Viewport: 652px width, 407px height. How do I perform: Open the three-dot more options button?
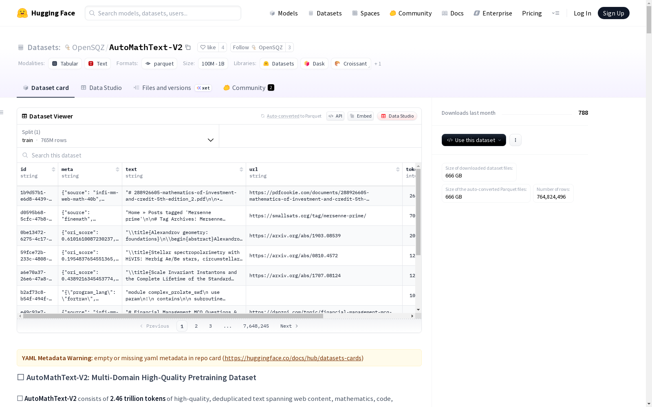pyautogui.click(x=515, y=140)
